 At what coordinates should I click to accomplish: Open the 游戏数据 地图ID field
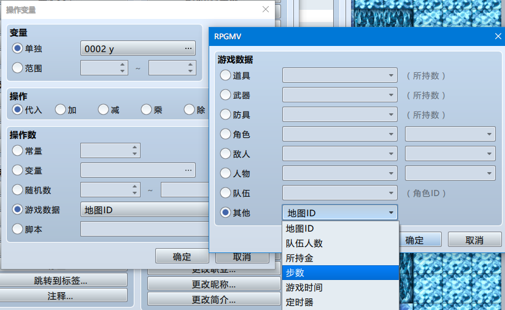pyautogui.click(x=145, y=210)
